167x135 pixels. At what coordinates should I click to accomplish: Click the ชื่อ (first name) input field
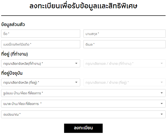point(41,34)
